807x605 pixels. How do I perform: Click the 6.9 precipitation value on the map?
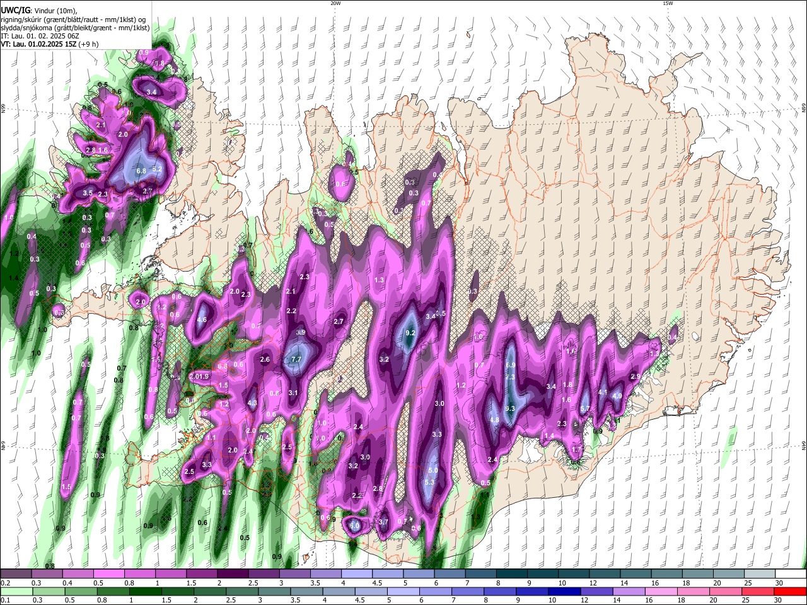[511, 366]
